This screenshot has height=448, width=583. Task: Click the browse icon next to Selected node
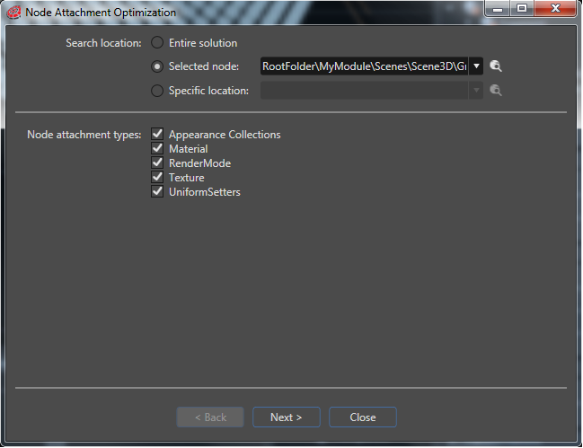pyautogui.click(x=496, y=66)
